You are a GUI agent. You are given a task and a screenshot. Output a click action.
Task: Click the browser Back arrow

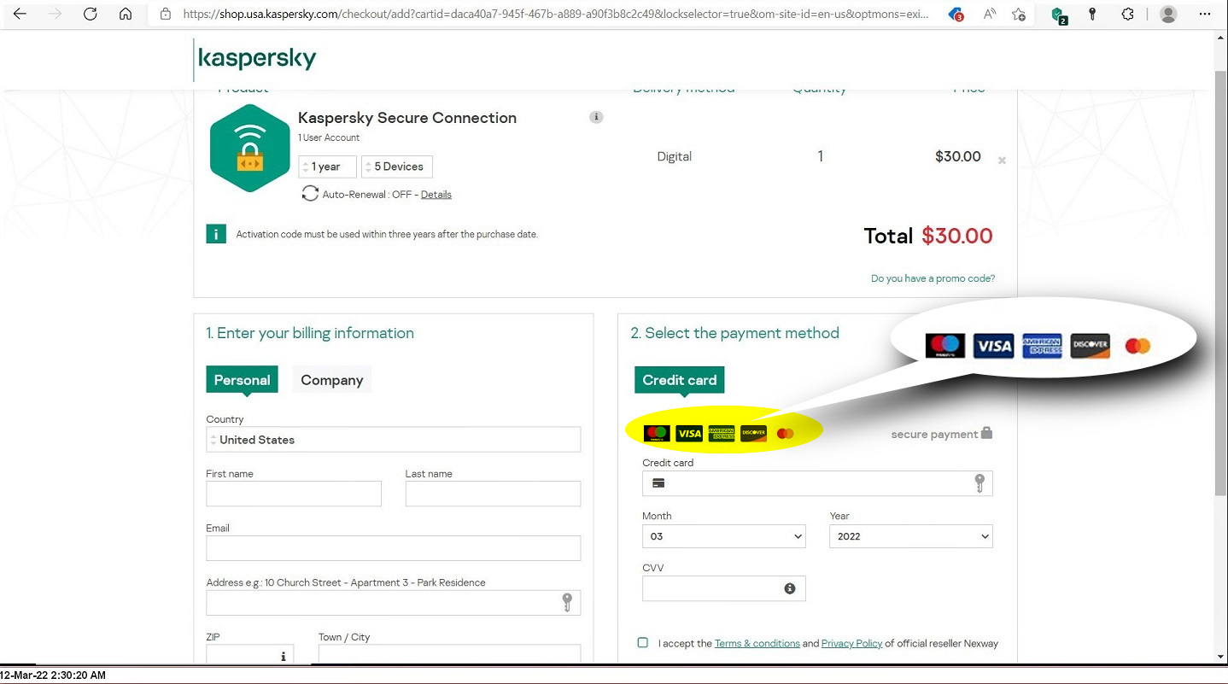point(20,14)
